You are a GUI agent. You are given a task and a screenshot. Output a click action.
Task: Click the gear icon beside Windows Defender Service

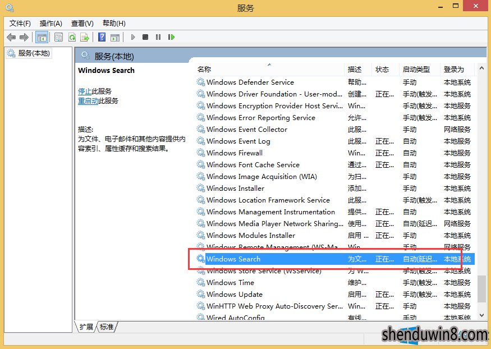(x=200, y=82)
